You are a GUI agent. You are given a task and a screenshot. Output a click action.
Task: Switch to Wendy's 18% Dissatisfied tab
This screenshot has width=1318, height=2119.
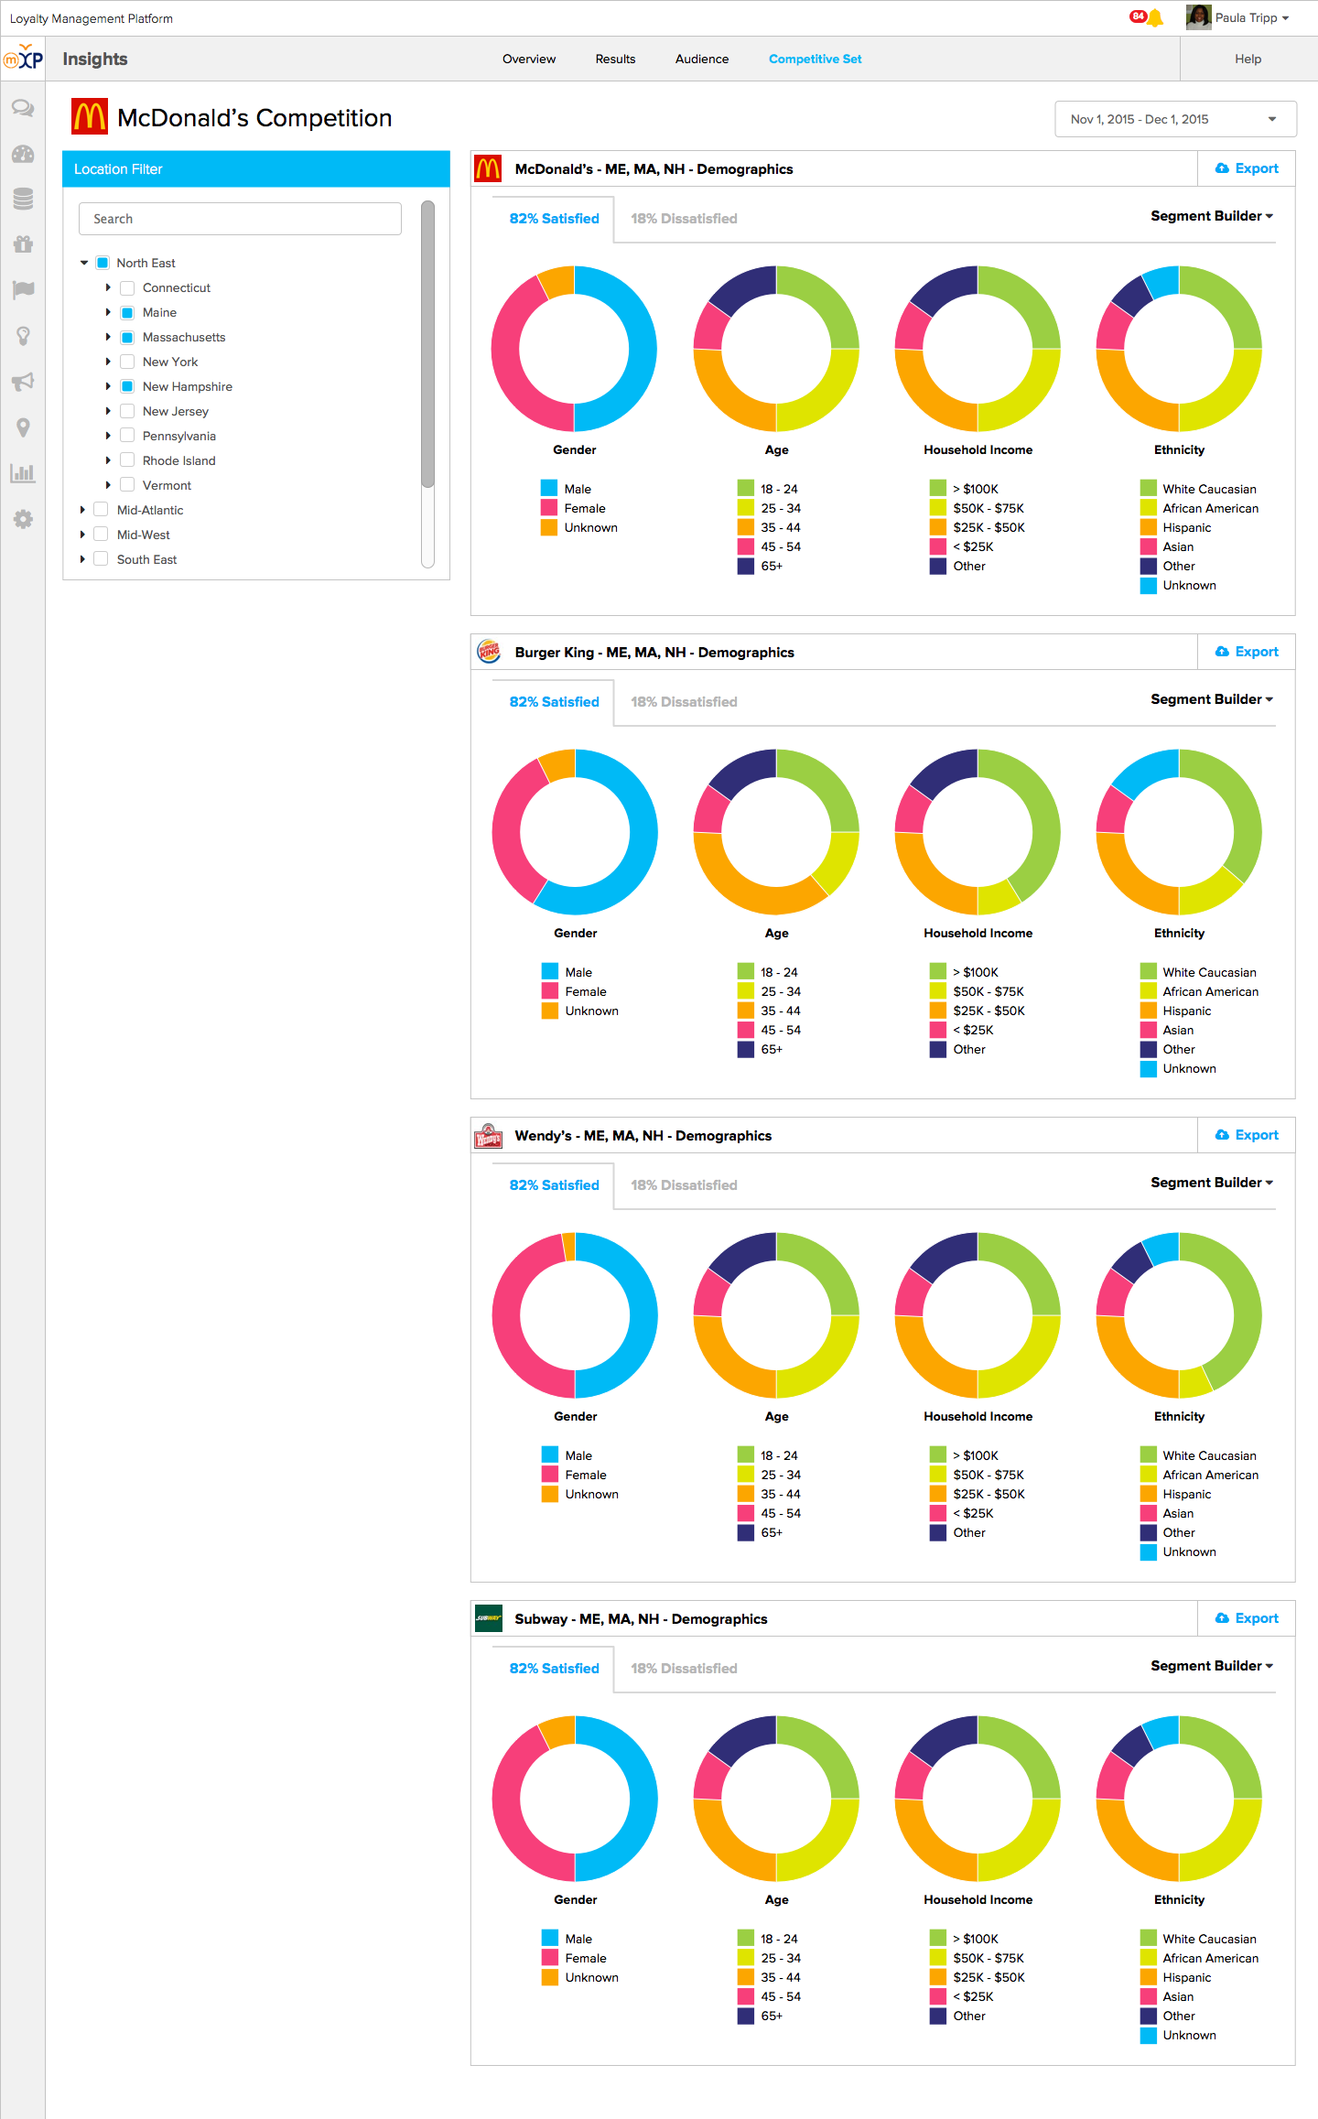(684, 1184)
